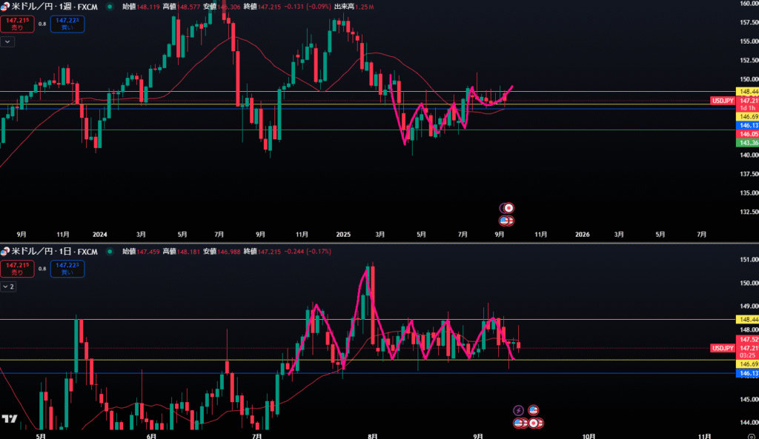
Task: Click the "終値 147.215" close value, weekly chart
Action: pyautogui.click(x=262, y=7)
